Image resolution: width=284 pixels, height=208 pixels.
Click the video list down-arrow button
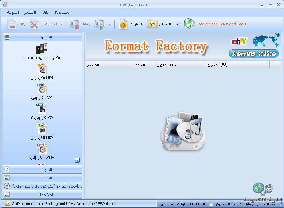[x=78, y=160]
